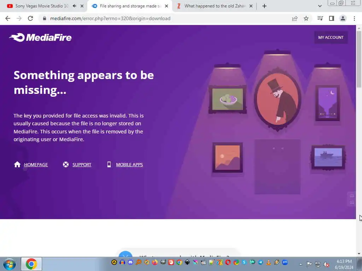This screenshot has width=362, height=271.
Task: Open Zoom from the taskbar
Action: click(x=285, y=262)
